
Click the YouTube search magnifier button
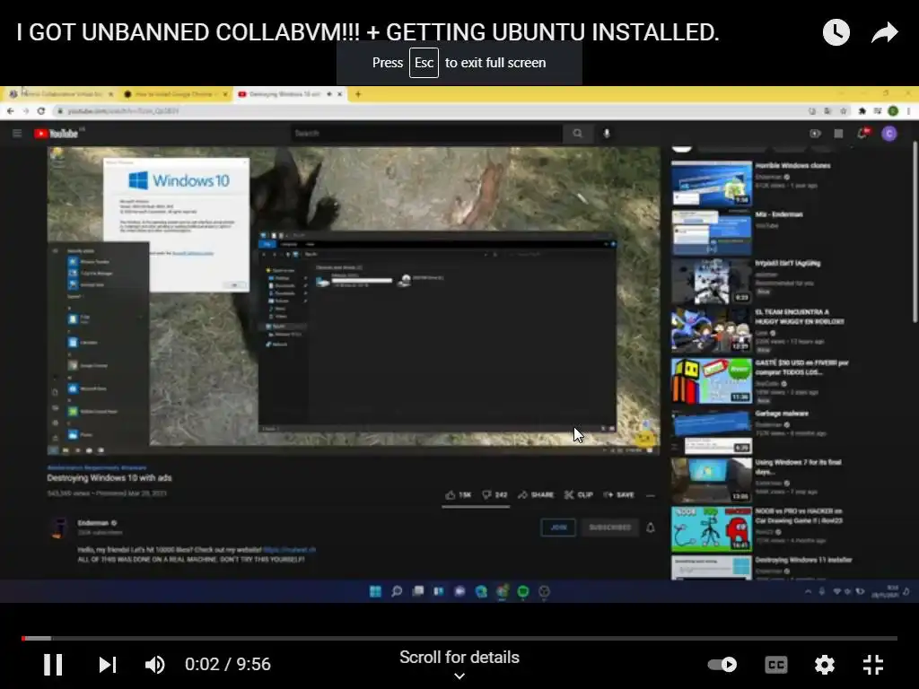(x=577, y=134)
